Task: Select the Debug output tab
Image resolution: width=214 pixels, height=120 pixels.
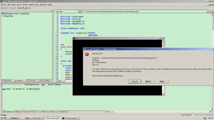Action: tap(17, 111)
